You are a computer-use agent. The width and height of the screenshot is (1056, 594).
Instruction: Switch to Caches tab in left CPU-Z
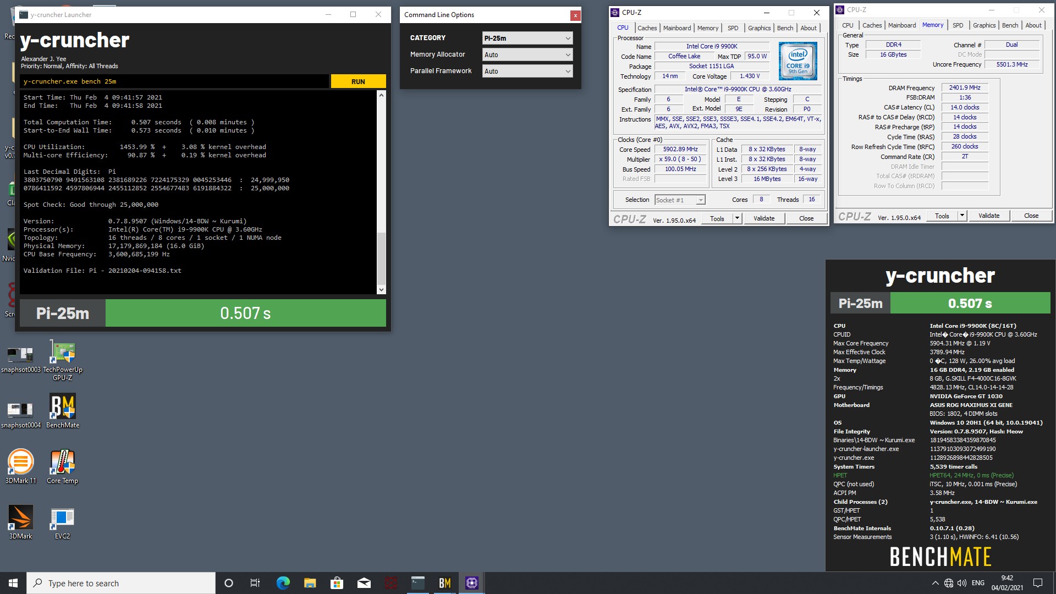[x=647, y=28]
